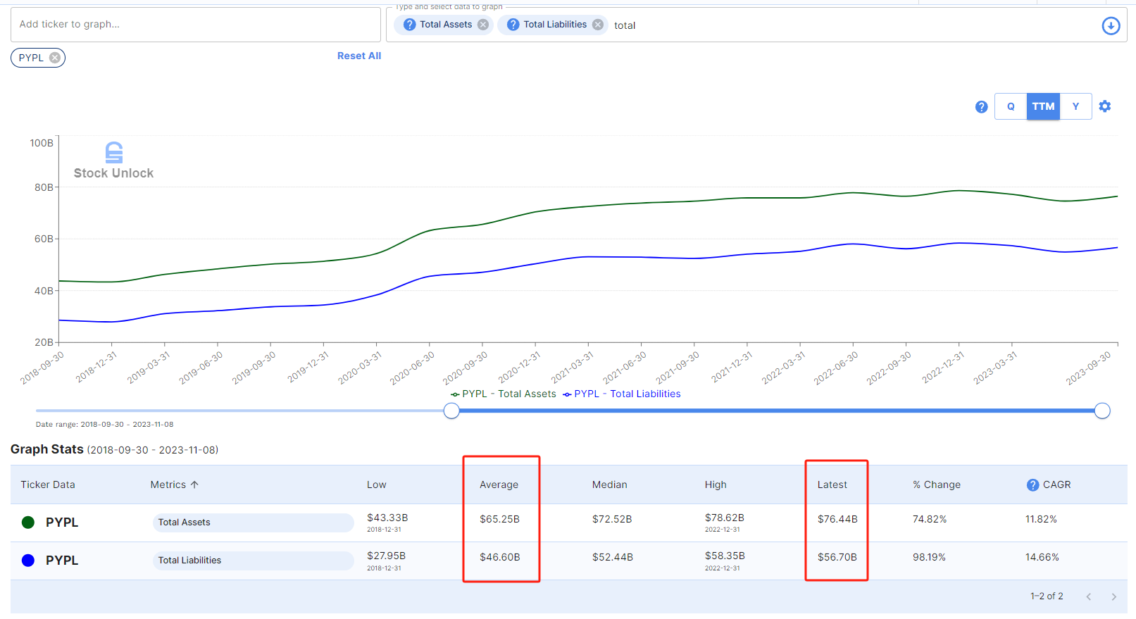Click the % Change column header
Image resolution: width=1136 pixels, height=619 pixels.
coord(937,484)
